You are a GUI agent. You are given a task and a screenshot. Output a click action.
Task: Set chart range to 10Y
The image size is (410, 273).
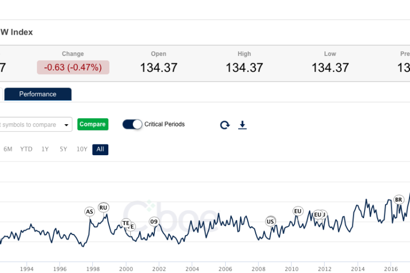tap(82, 149)
